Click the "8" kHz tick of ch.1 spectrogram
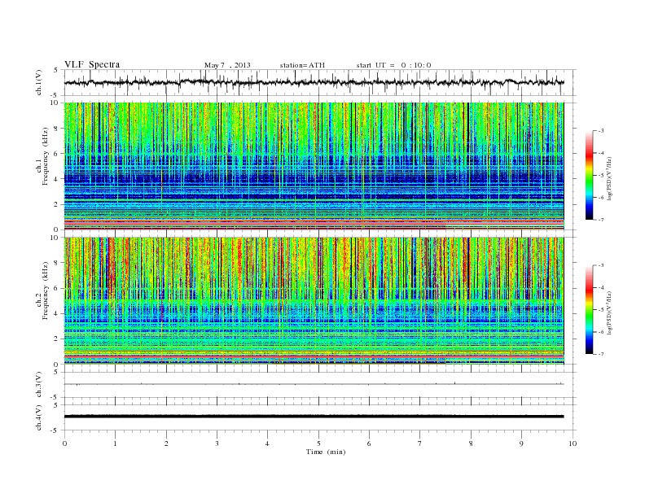The width and height of the screenshot is (645, 498). coord(56,129)
